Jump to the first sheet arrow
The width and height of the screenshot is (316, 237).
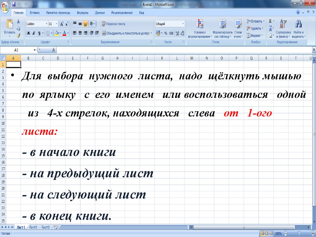point(2,227)
